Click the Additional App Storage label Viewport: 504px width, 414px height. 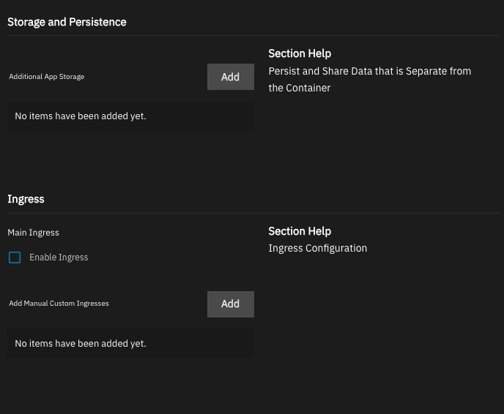pyautogui.click(x=47, y=77)
